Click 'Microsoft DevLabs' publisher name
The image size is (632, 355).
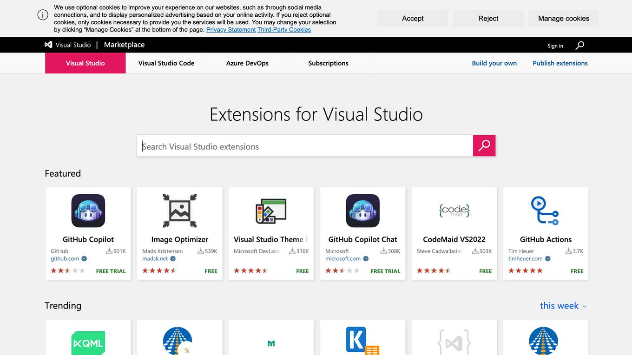257,251
